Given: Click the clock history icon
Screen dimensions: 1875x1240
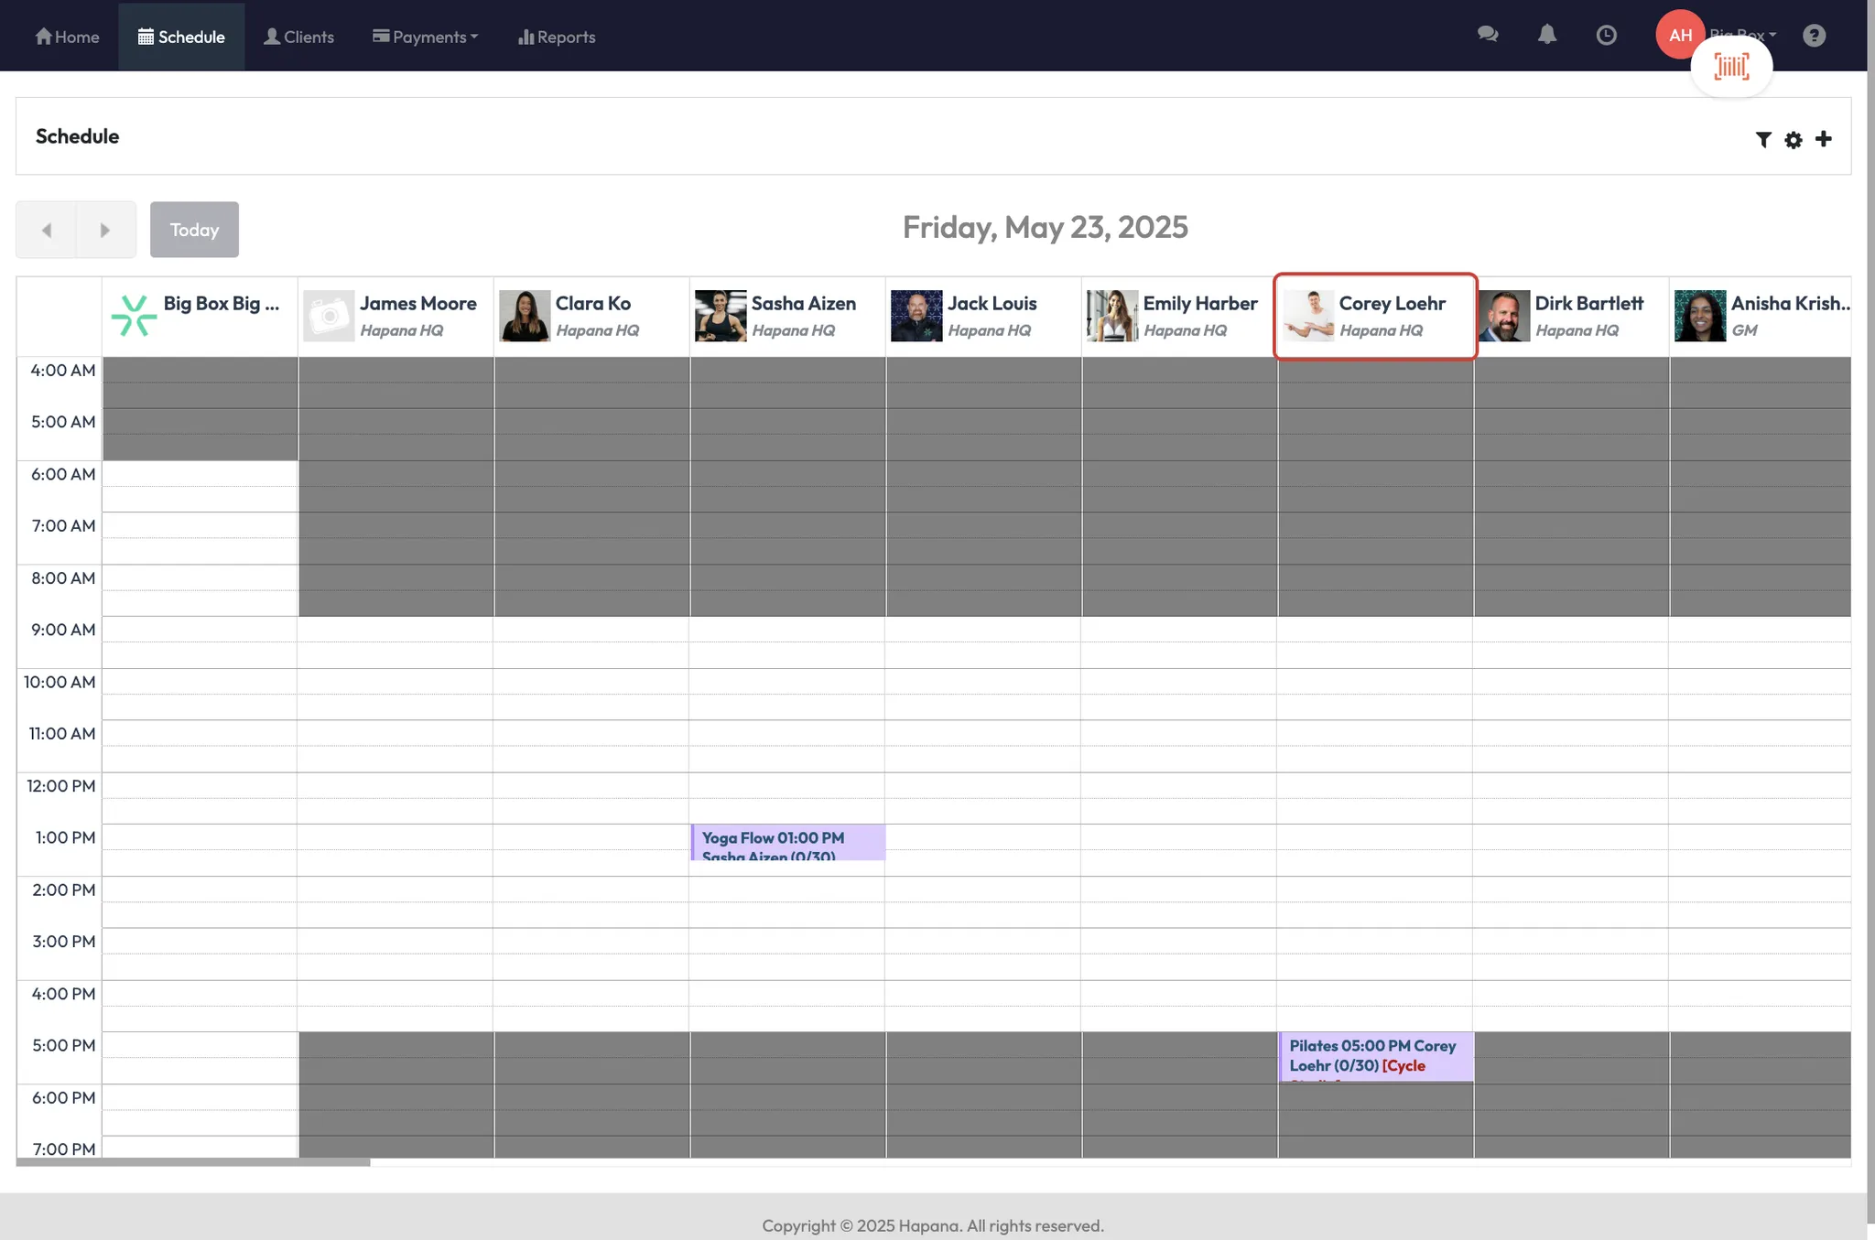Looking at the screenshot, I should (x=1606, y=35).
